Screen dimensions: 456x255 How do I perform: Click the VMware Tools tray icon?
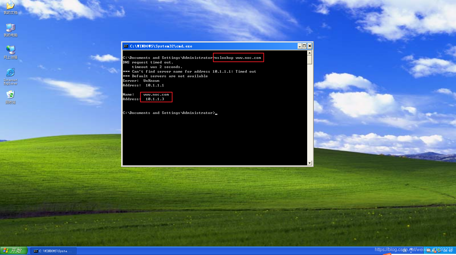click(429, 251)
